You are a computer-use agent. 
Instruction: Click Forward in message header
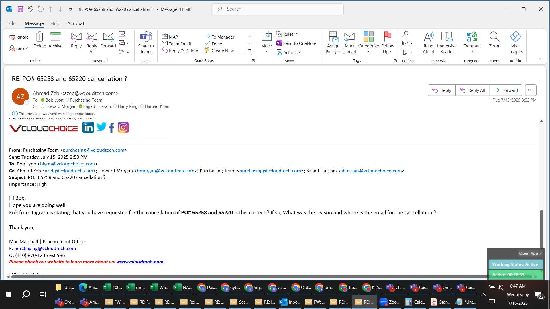point(506,90)
